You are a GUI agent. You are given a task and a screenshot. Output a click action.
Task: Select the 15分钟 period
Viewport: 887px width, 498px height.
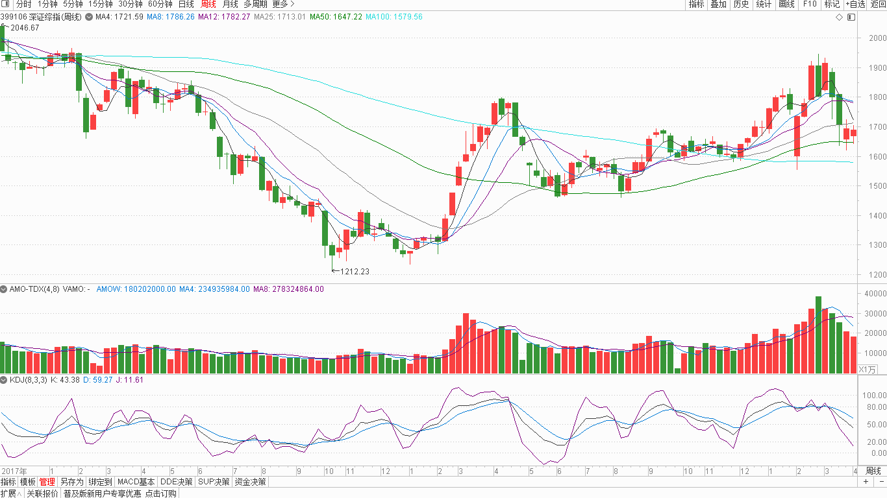(101, 5)
